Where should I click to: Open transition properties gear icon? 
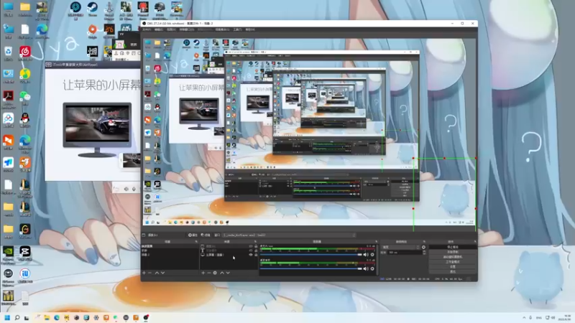[x=423, y=247]
